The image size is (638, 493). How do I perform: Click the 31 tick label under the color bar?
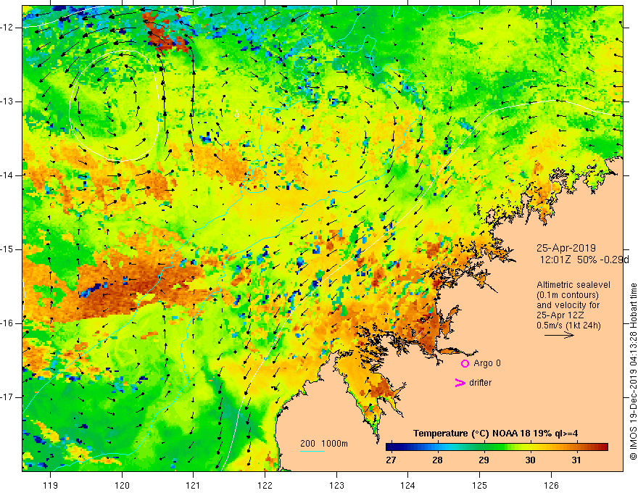pyautogui.click(x=576, y=460)
